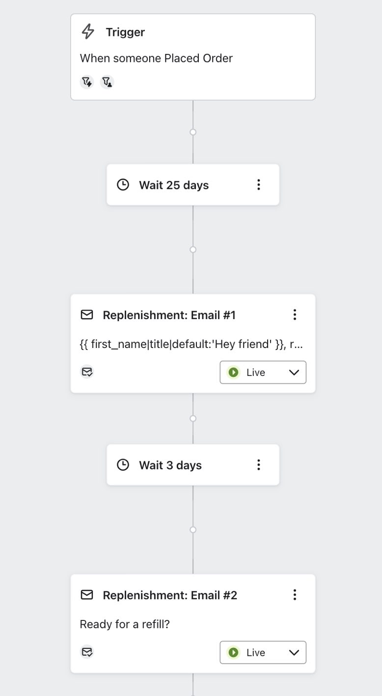The image size is (382, 696).
Task: Click the clock icon on Wait 3 days
Action: [x=123, y=464]
